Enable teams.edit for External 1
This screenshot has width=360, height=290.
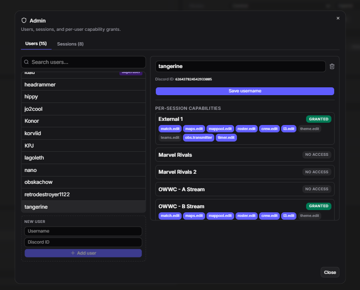(170, 137)
